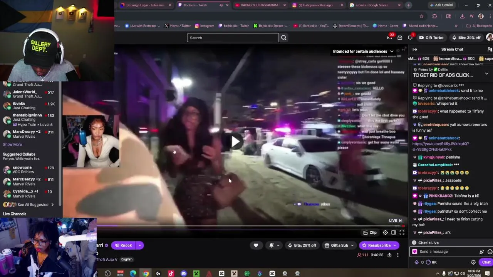Screen dimensions: 493x277
Task: Open the snowcone ARC Raiders channel
Action: (x=30, y=170)
